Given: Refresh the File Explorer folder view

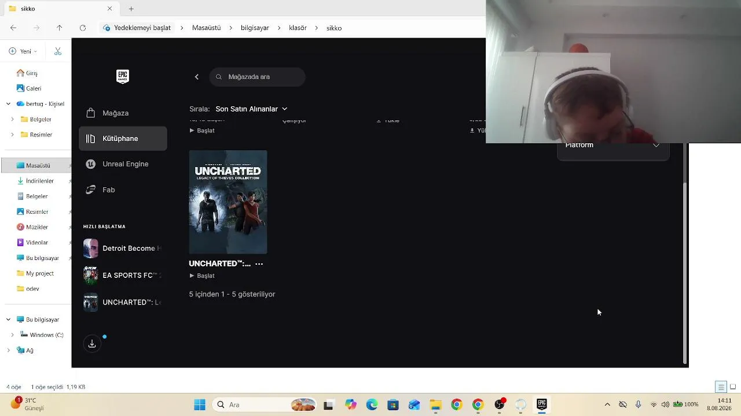Looking at the screenshot, I should point(82,28).
